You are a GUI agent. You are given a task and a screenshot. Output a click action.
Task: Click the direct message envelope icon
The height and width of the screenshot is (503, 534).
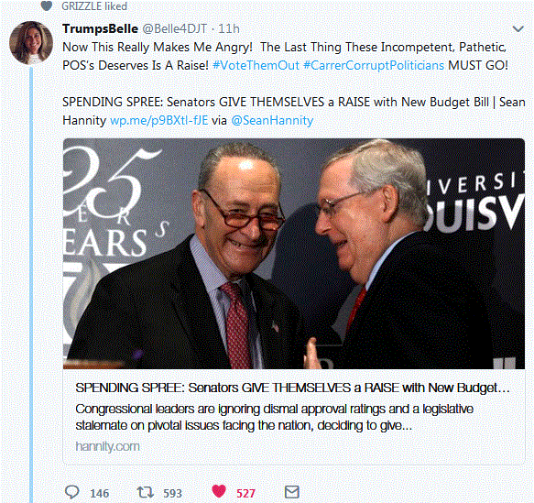pos(292,492)
